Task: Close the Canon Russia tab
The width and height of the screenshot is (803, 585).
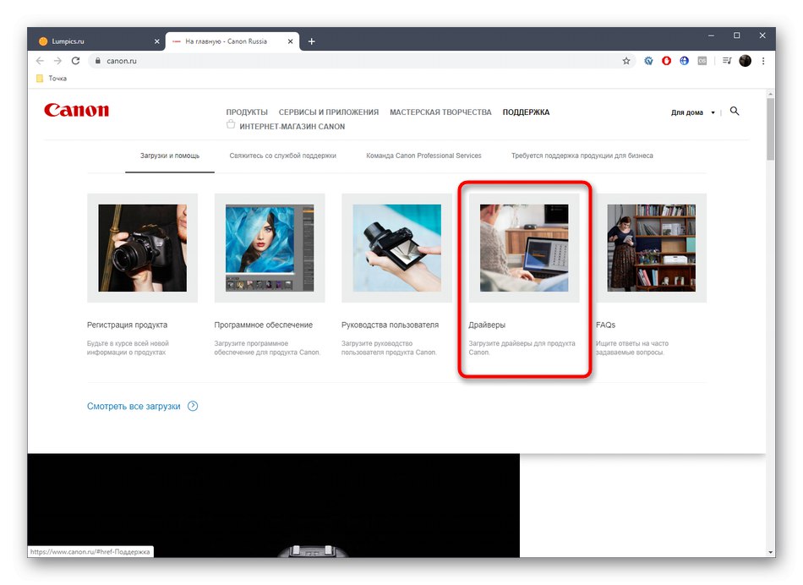Action: pyautogui.click(x=291, y=41)
